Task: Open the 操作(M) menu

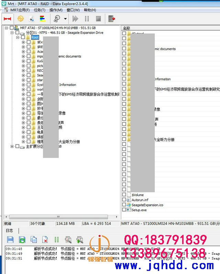Action: point(56,10)
